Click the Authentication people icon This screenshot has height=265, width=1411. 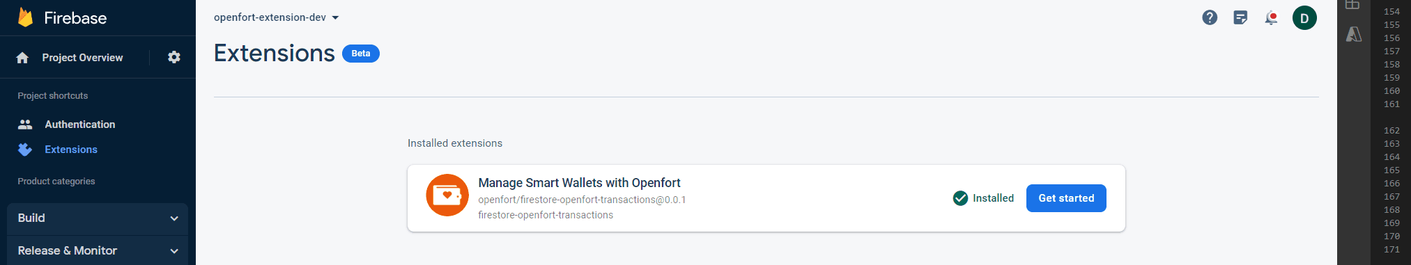point(25,125)
